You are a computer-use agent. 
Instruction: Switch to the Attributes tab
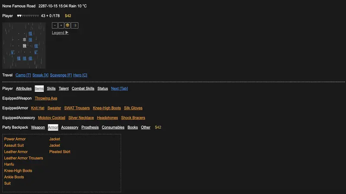click(x=24, y=88)
